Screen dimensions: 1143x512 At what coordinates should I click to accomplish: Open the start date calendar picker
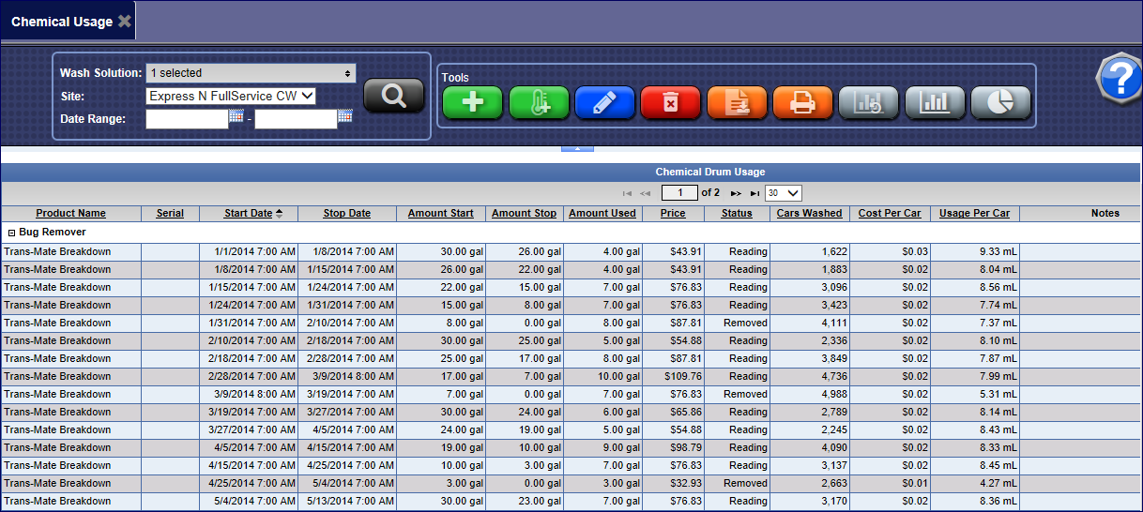236,117
